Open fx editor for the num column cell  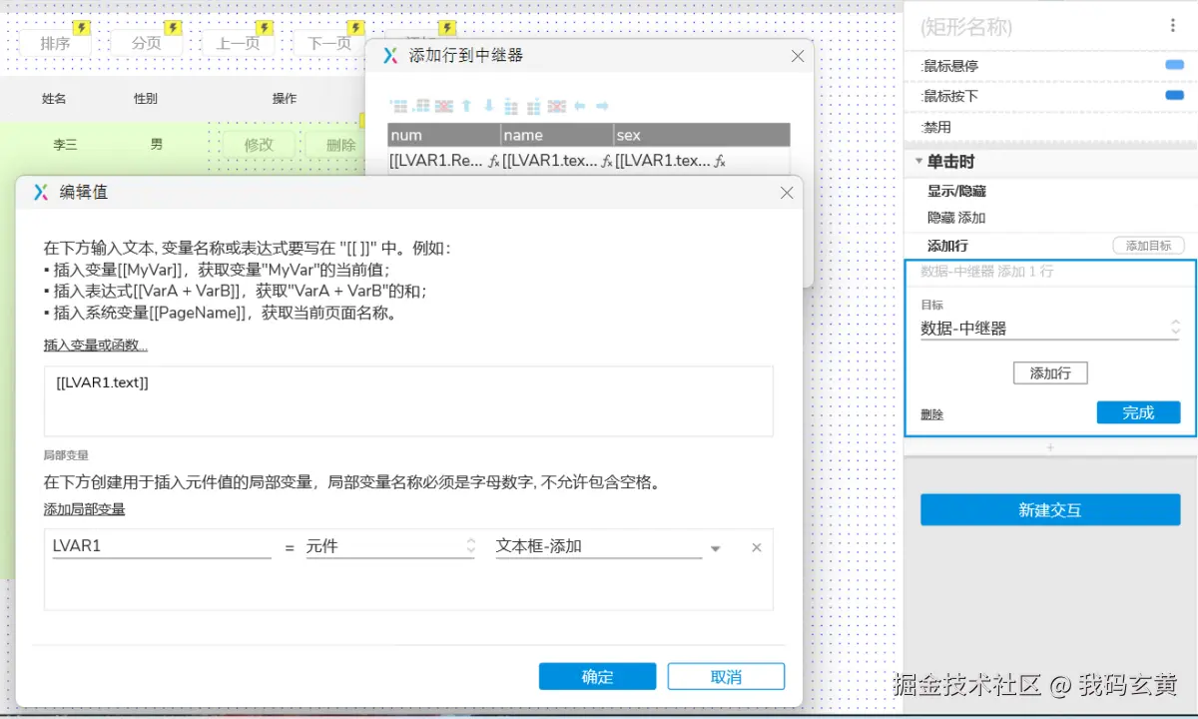(493, 161)
